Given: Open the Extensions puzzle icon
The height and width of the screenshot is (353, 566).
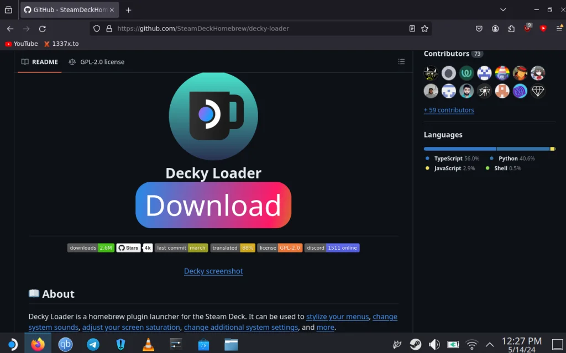Looking at the screenshot, I should [511, 29].
